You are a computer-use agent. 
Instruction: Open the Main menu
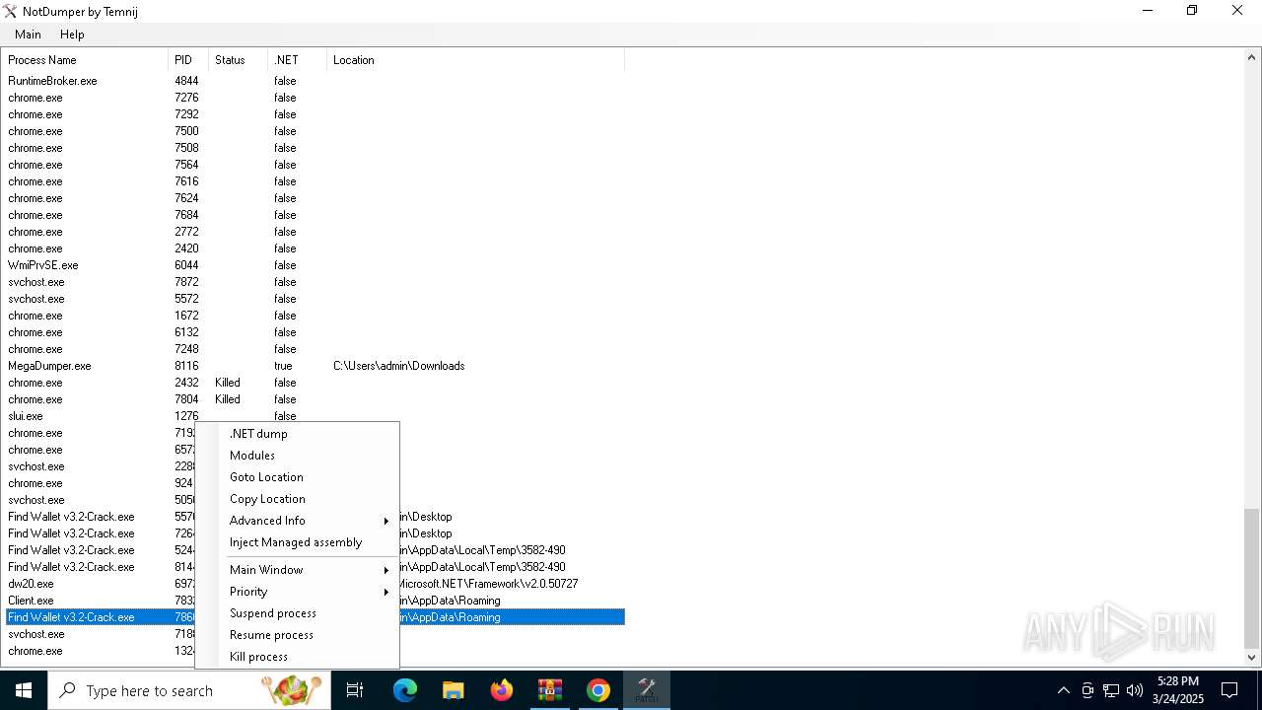pos(28,35)
